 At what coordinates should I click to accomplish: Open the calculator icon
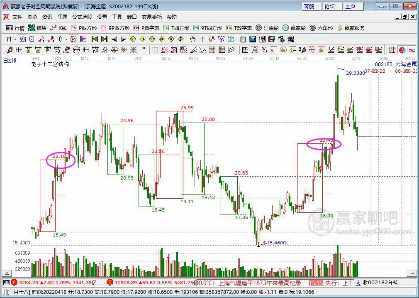[253, 39]
